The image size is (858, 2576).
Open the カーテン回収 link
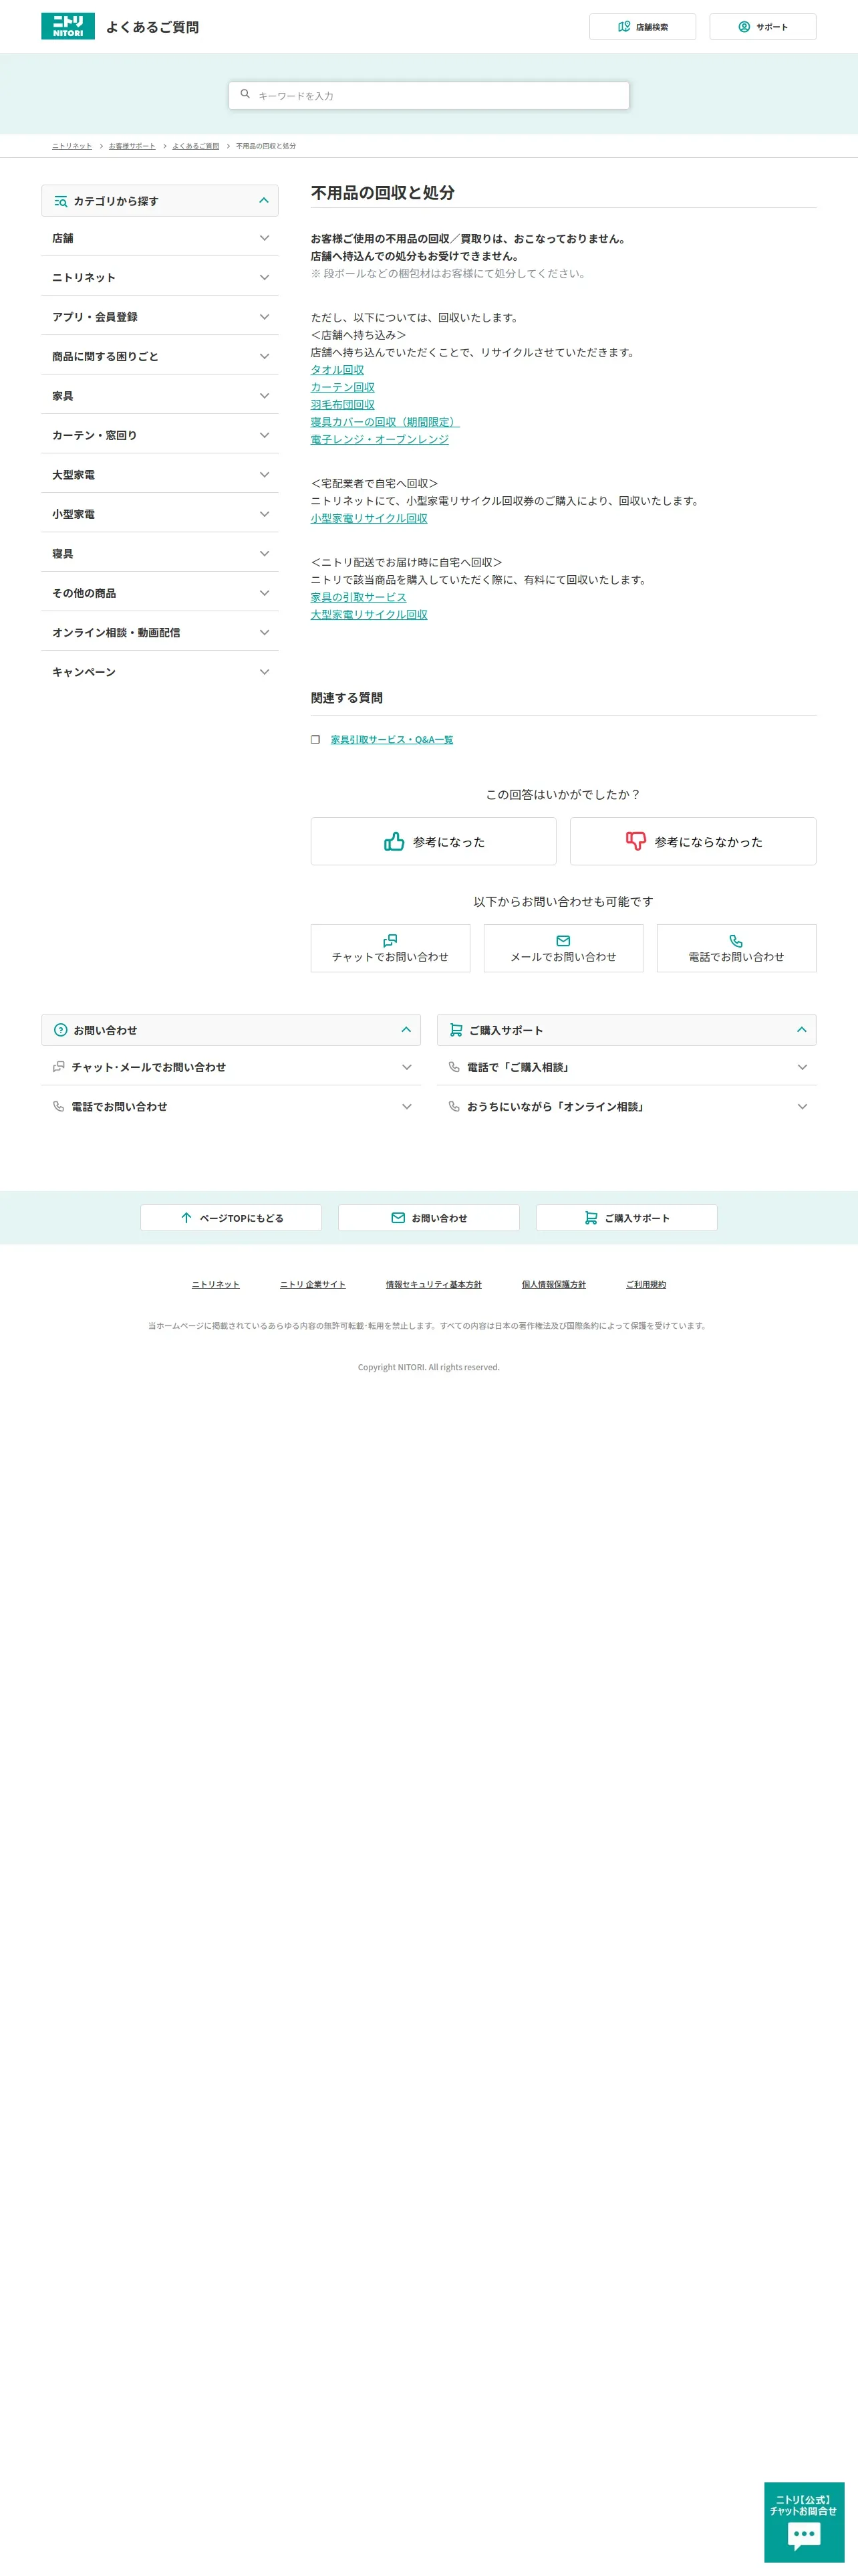pos(343,387)
